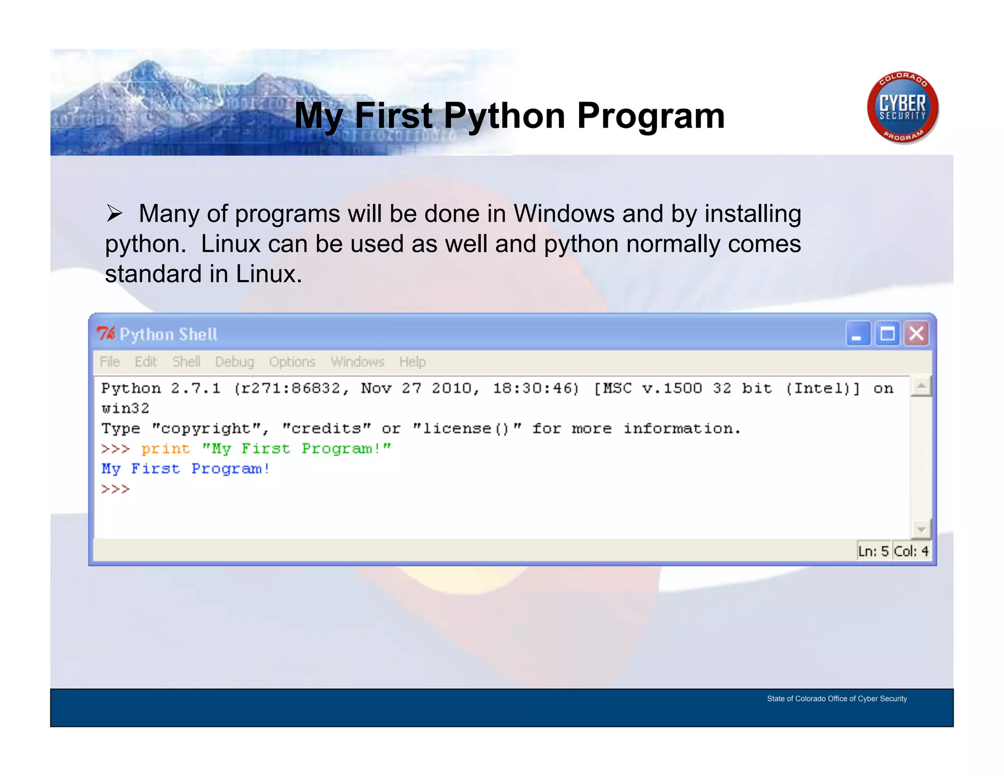Click the Type "copyright" information line

tap(421, 429)
